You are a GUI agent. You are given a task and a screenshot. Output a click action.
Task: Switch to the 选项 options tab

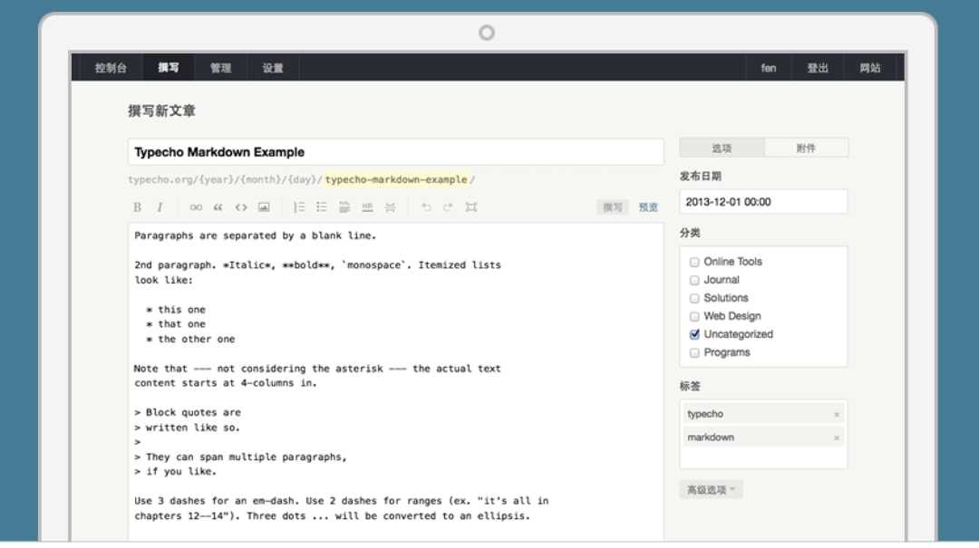click(x=722, y=148)
